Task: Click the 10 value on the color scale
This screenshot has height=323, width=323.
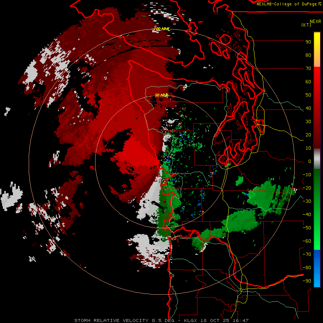Action: [308, 148]
